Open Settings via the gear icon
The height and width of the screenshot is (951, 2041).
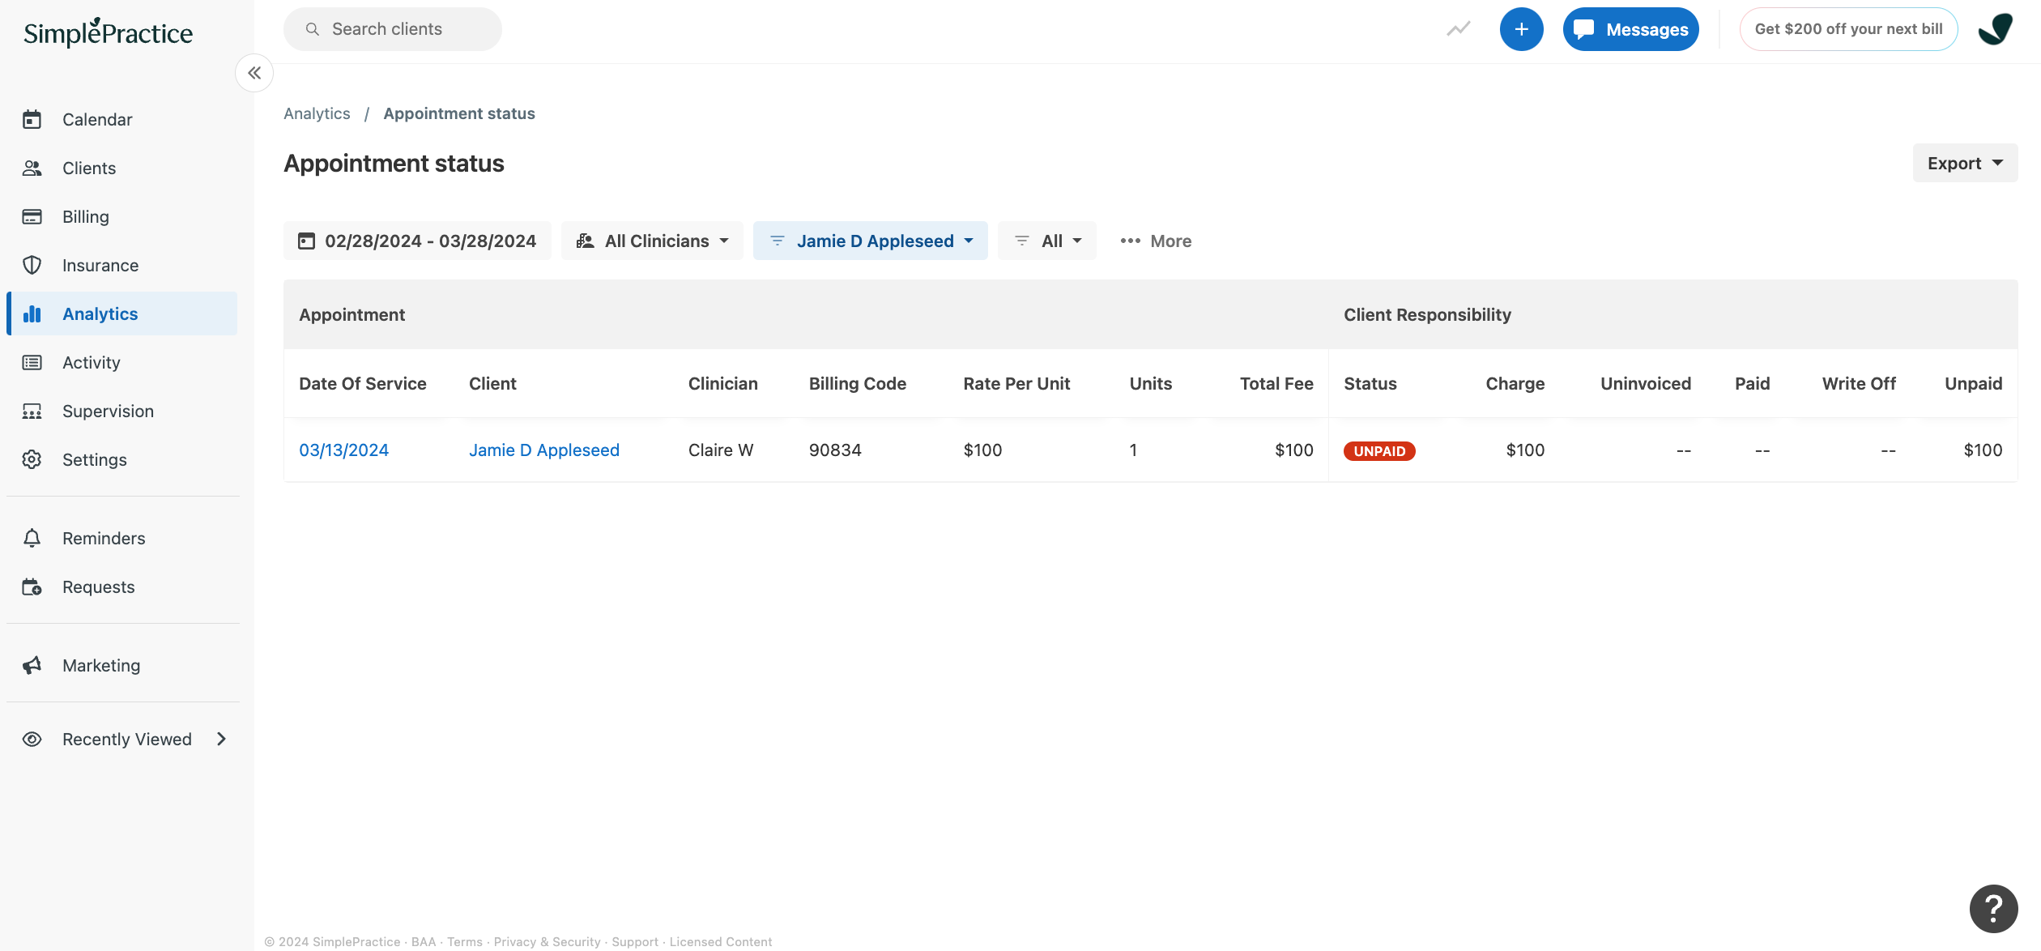pyautogui.click(x=32, y=459)
